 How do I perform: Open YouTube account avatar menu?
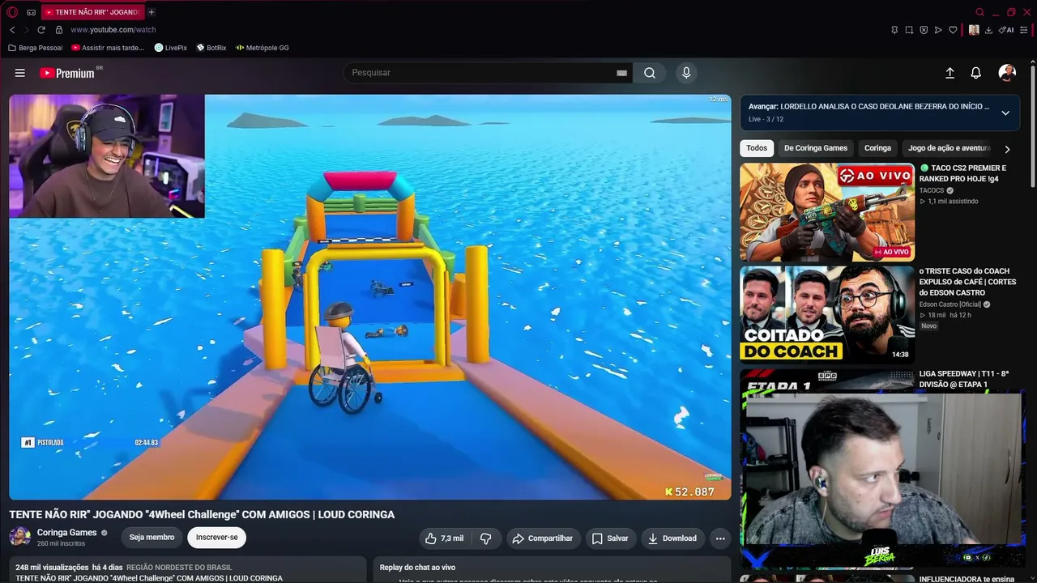(x=1007, y=73)
